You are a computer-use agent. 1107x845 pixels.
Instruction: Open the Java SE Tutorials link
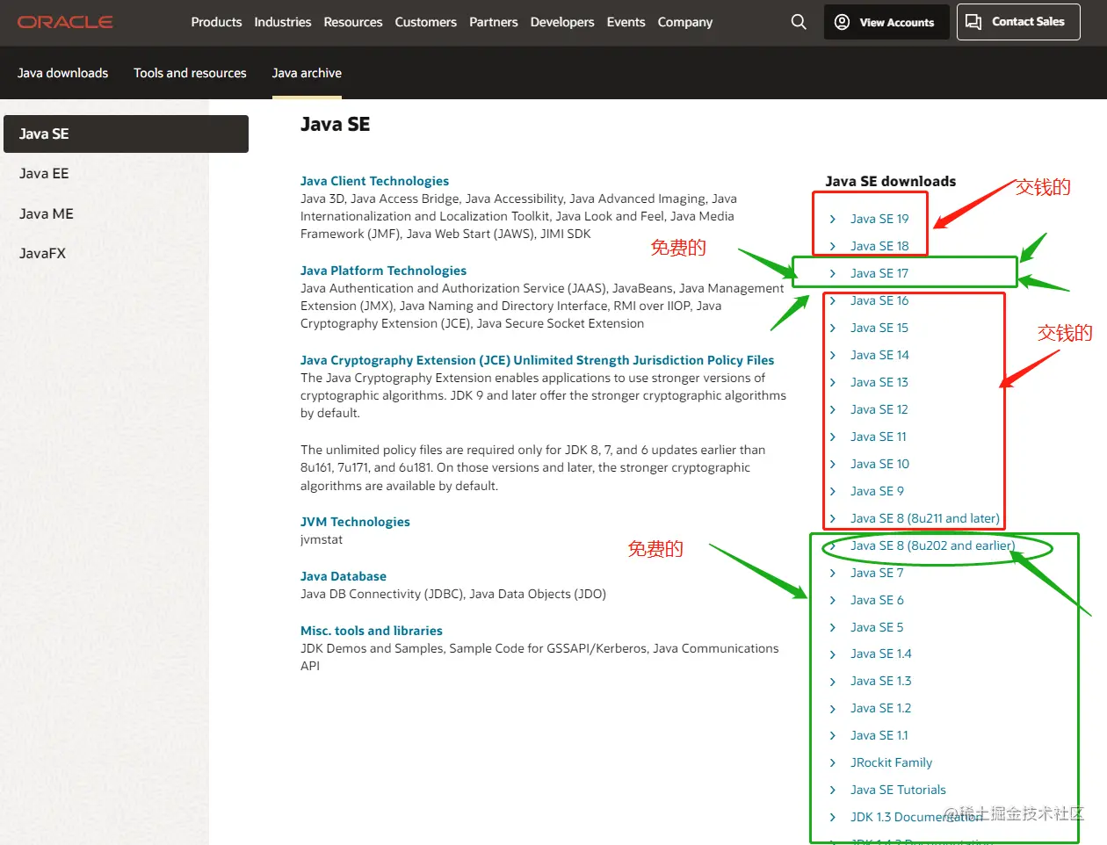[898, 791]
